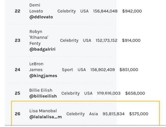Image resolution: width=166 pixels, height=127 pixels.
Task: Open the @ddlovato Instagram handle link
Action: 41,17
